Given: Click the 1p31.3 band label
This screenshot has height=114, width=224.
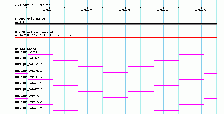Looking at the screenshot, I should tap(20, 22).
